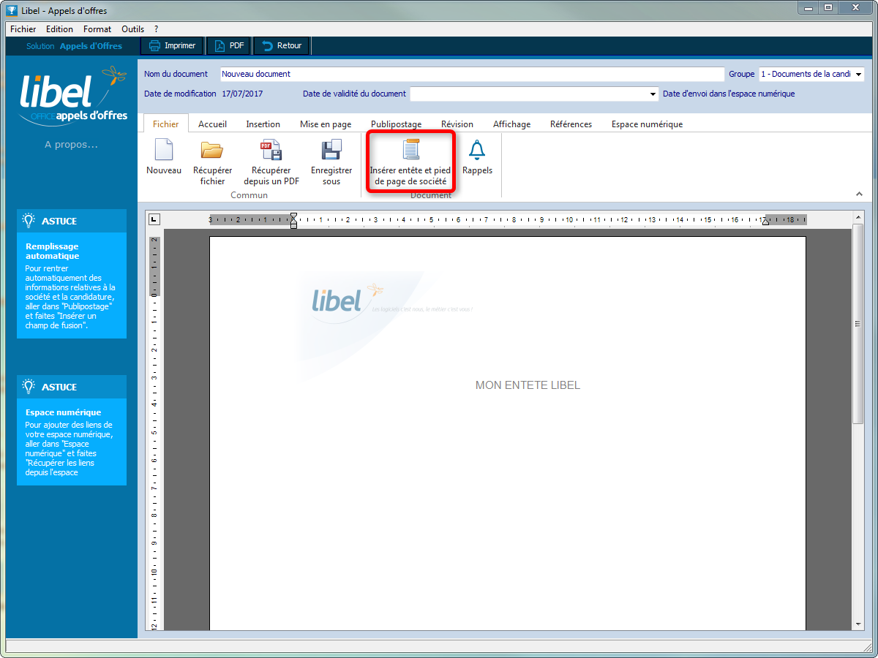Click the Libel window title icon

pyautogui.click(x=11, y=10)
